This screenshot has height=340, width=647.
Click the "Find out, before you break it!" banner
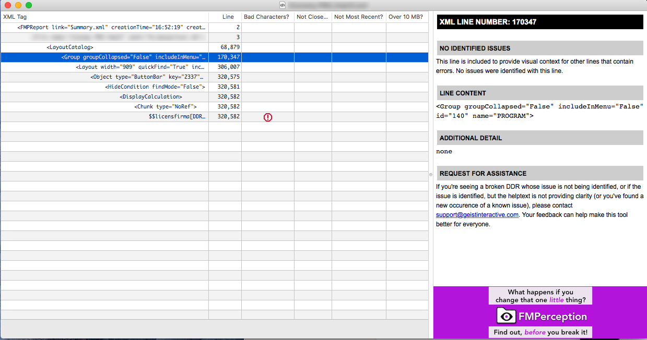(x=540, y=332)
